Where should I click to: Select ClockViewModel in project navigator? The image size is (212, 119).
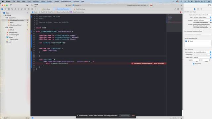click(x=16, y=25)
